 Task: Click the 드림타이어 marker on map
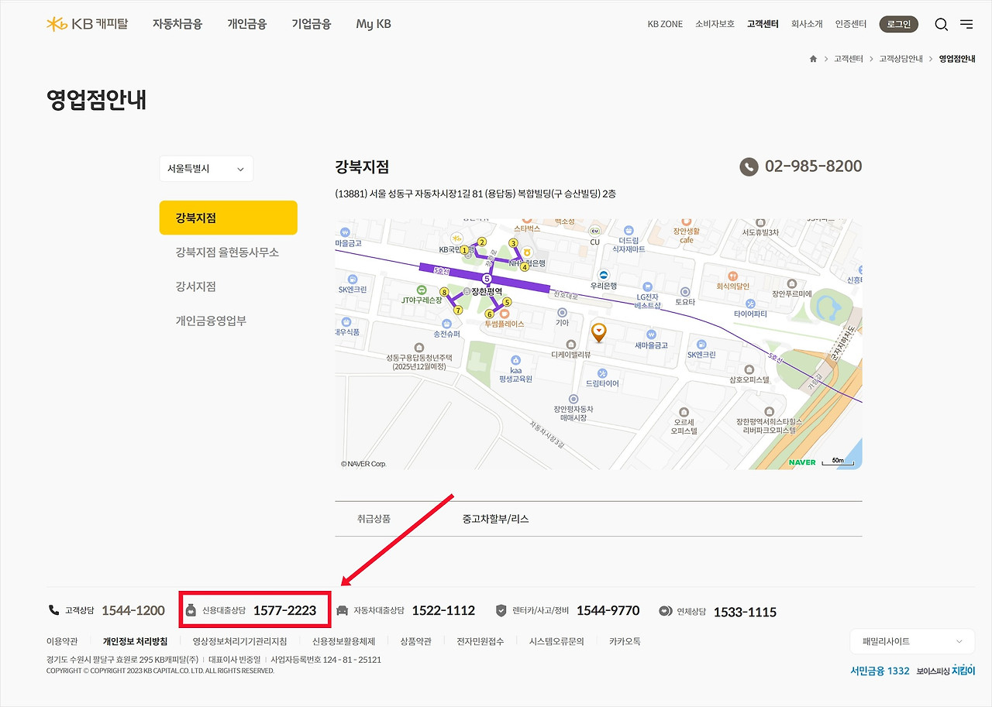(x=602, y=372)
